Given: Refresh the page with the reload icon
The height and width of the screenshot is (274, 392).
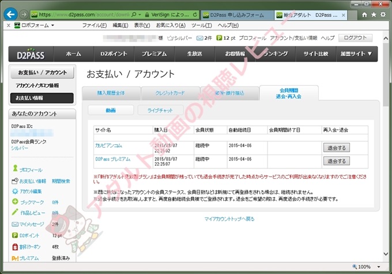Looking at the screenshot, I should click(195, 15).
